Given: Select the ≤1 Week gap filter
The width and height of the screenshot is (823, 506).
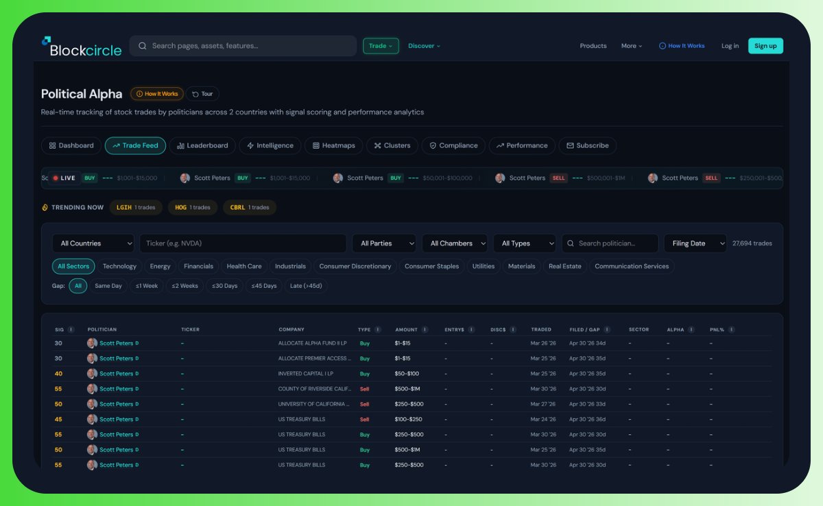Looking at the screenshot, I should (x=146, y=286).
